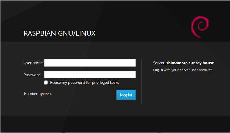Select the shimamoto.sunray.house hostname text

click(190, 63)
